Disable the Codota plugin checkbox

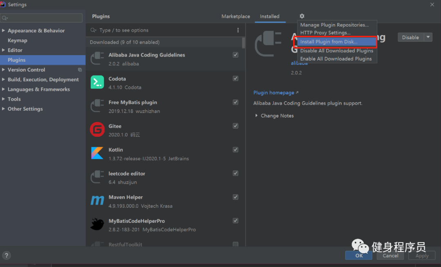(x=236, y=78)
